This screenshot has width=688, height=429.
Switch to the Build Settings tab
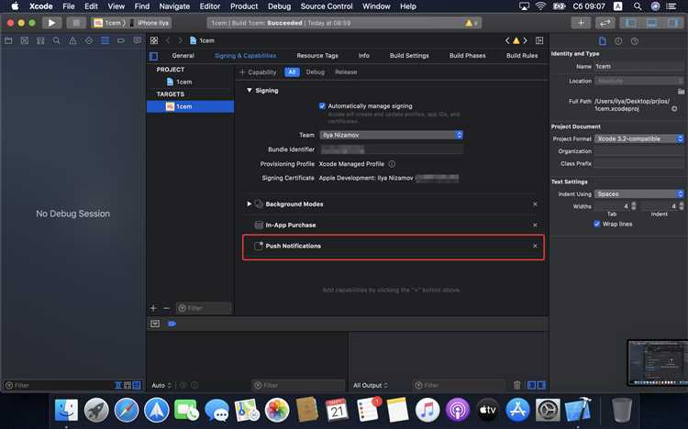click(409, 56)
